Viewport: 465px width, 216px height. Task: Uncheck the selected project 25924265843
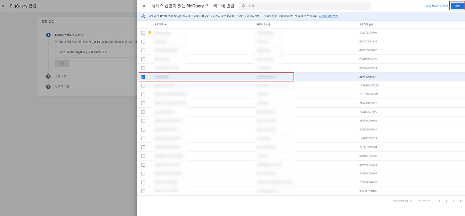coord(143,77)
